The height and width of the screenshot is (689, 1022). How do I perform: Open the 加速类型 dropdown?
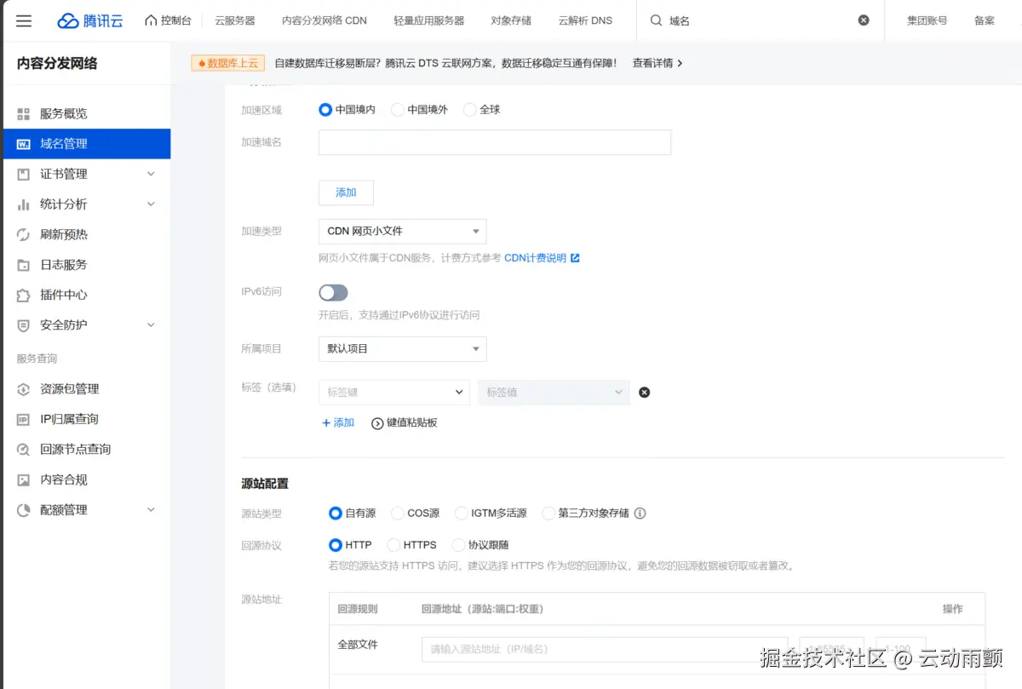coord(402,231)
